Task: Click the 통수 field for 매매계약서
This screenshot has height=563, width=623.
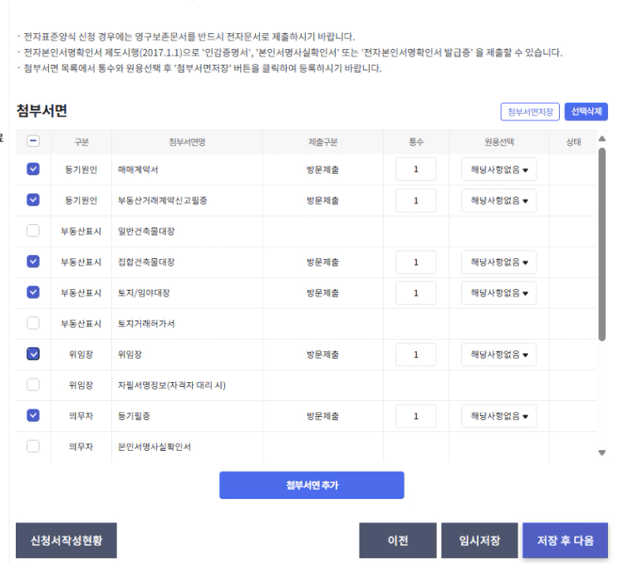Action: [416, 169]
